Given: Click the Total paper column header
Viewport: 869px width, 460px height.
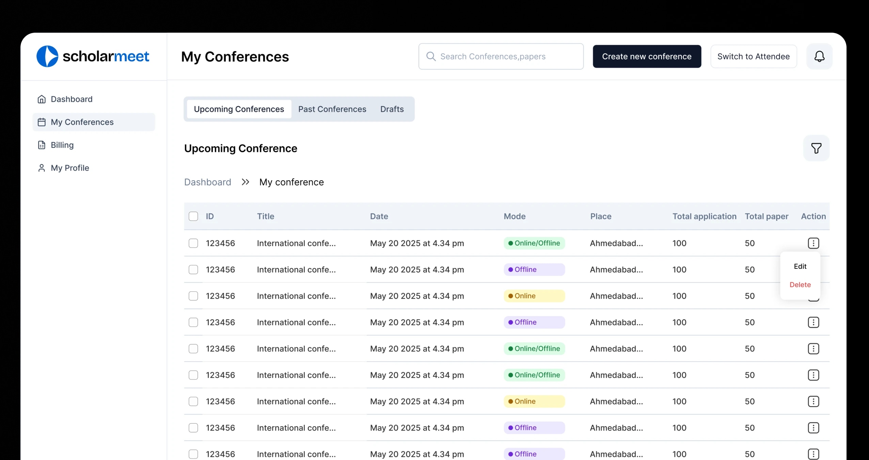Looking at the screenshot, I should pos(767,216).
